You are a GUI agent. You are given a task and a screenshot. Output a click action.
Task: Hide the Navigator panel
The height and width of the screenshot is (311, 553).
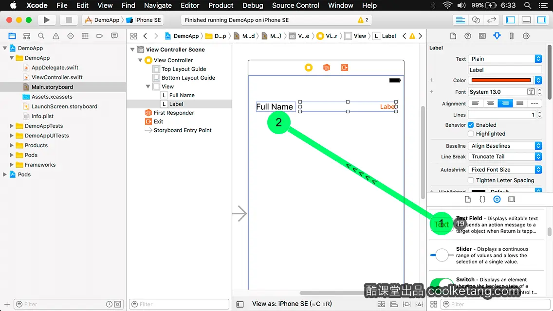coord(511,20)
